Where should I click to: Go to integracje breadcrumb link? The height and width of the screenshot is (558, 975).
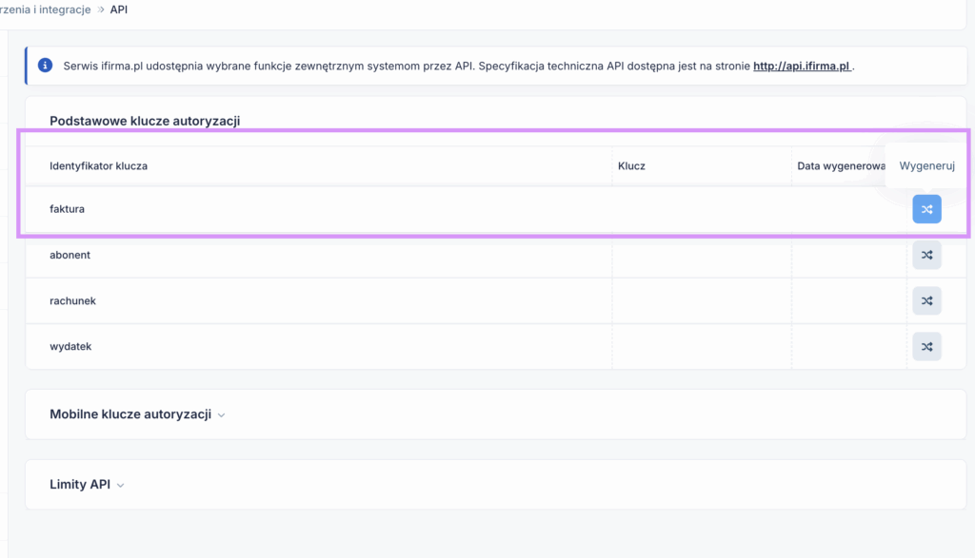48,10
